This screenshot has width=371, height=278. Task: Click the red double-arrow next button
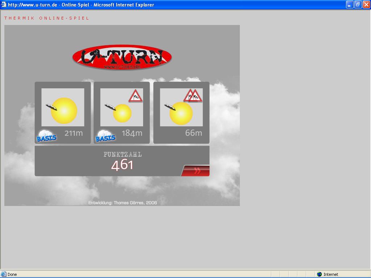196,171
